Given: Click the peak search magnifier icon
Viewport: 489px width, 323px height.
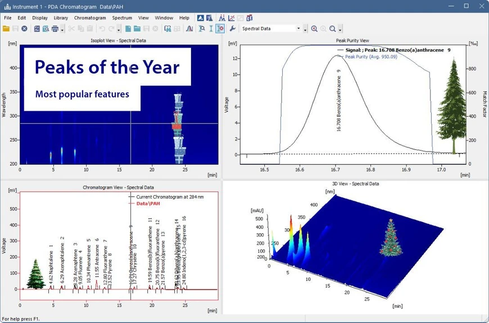Looking at the screenshot, I should pyautogui.click(x=202, y=29).
